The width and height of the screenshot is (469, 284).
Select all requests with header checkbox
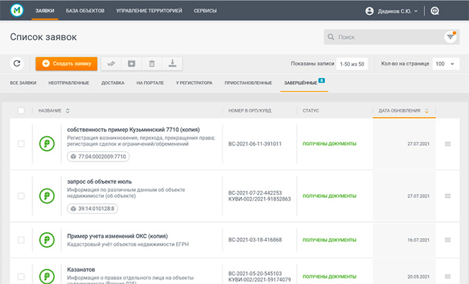tap(21, 111)
